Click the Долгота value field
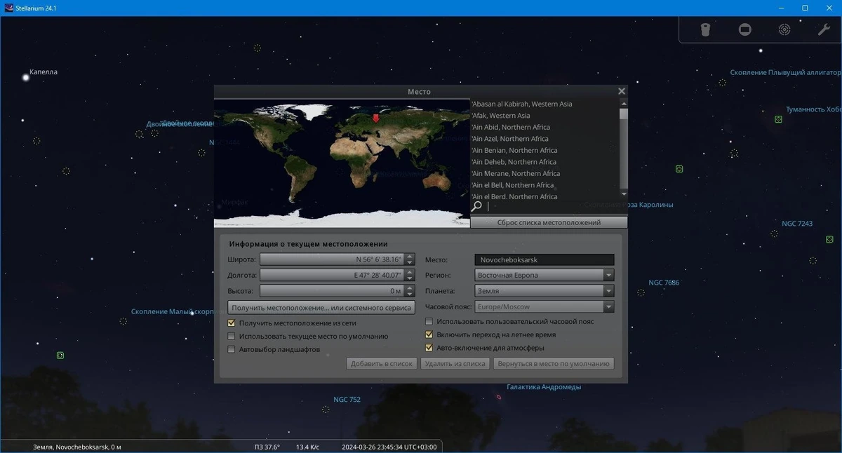This screenshot has width=842, height=453. 332,276
